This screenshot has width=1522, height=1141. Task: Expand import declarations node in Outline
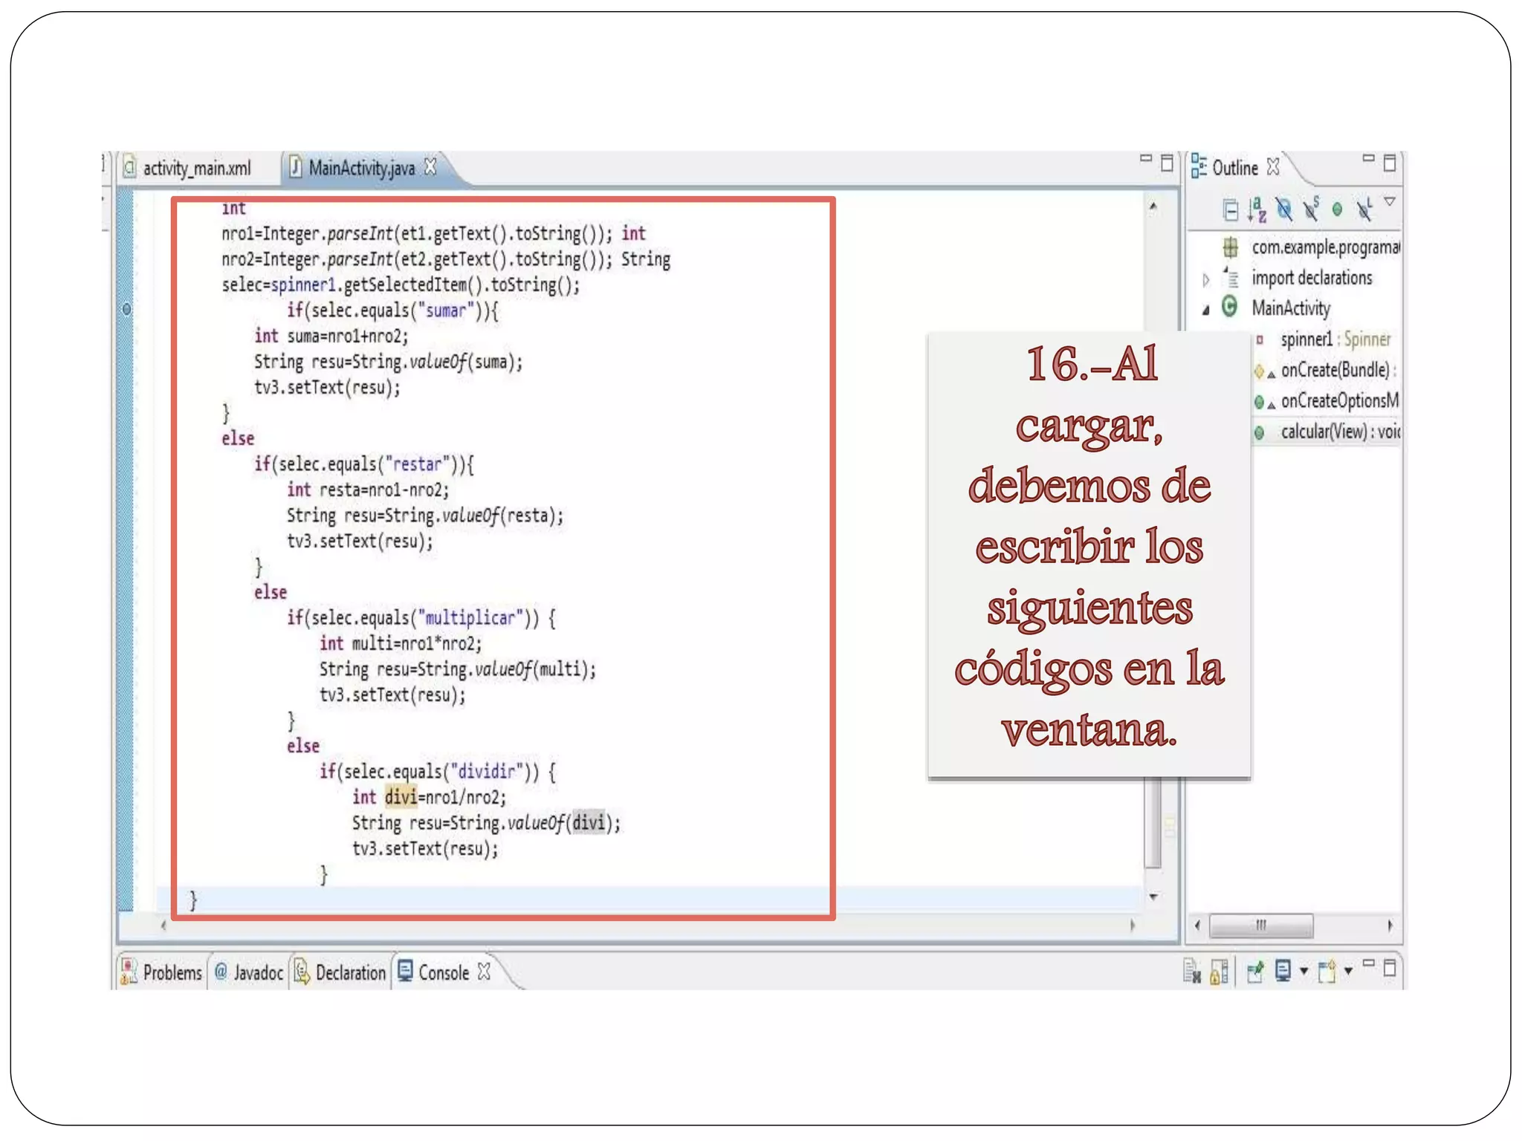click(x=1205, y=280)
